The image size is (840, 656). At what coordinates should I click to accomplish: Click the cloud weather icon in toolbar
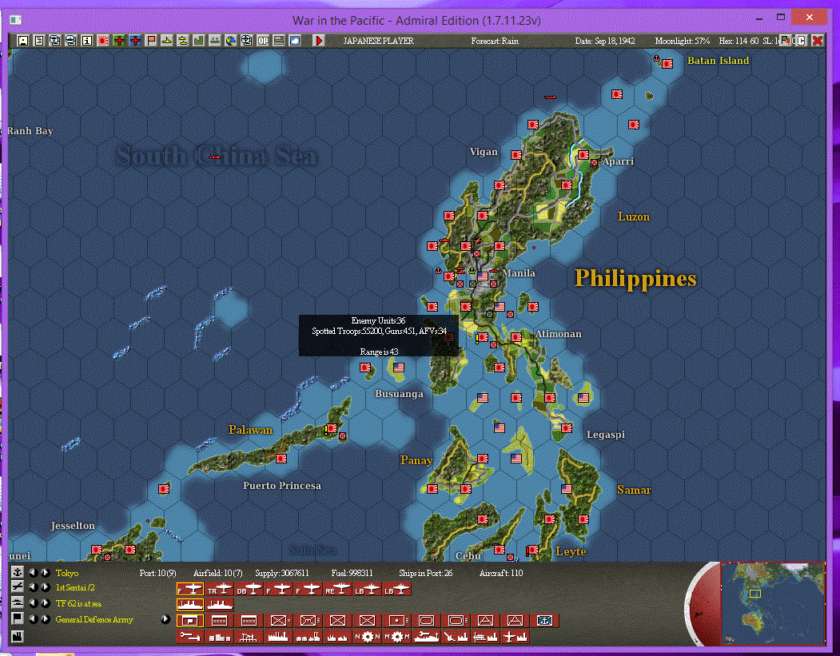(295, 41)
